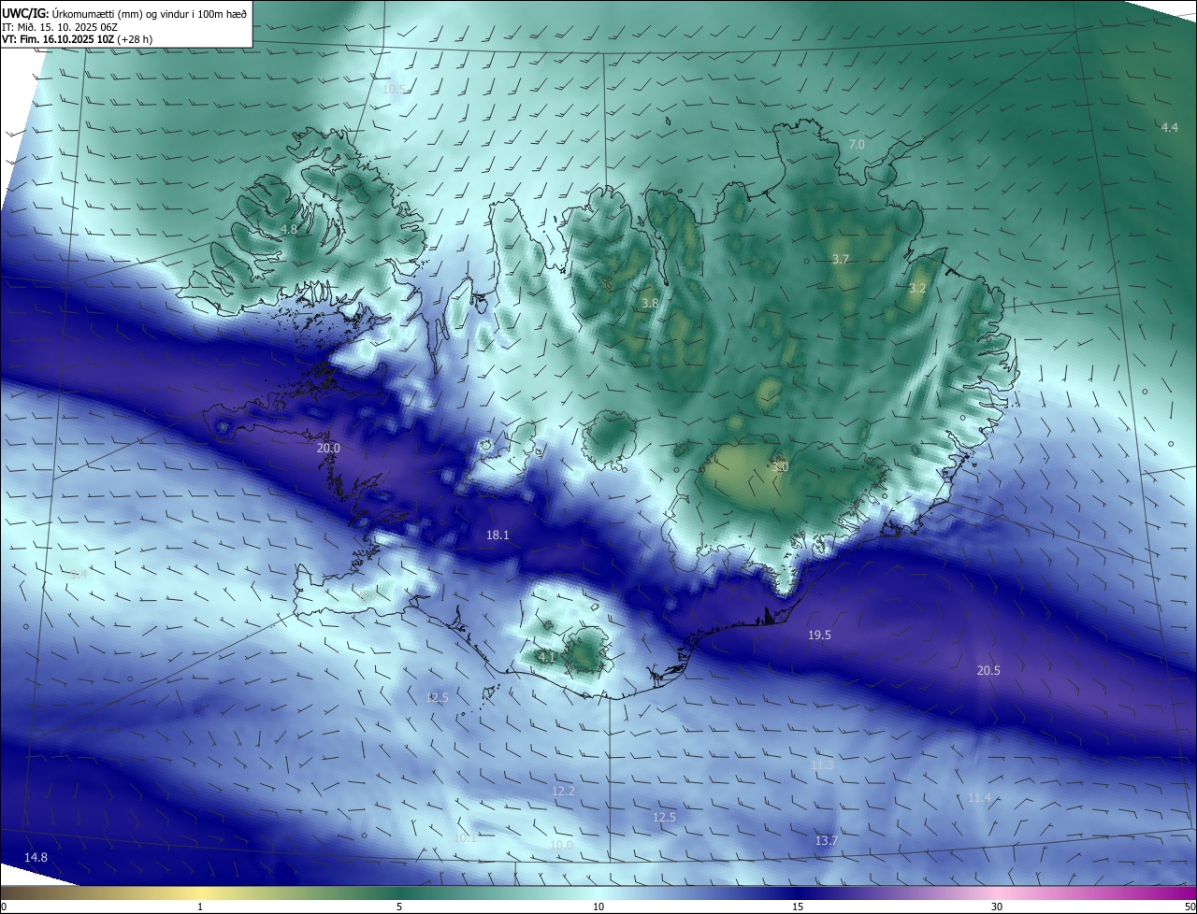Click the 20.5 value on the map

988,671
